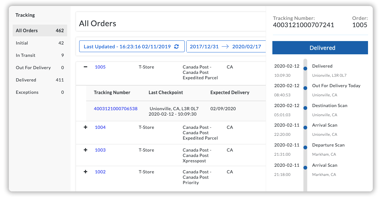Select the Exceptions filter
This screenshot has height=198, width=381.
click(27, 92)
